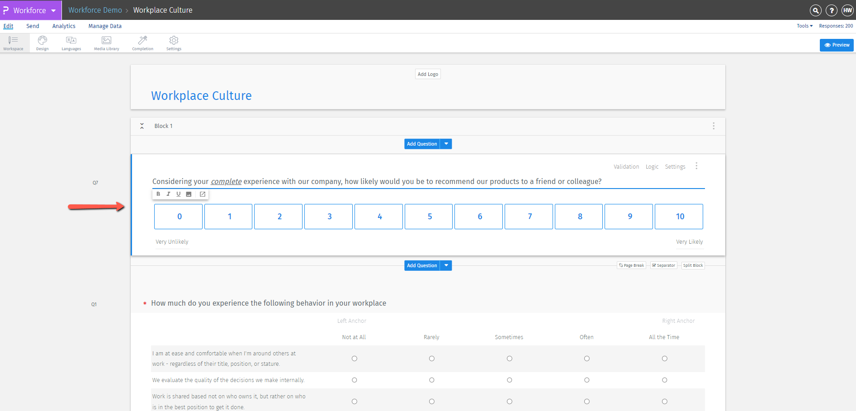The width and height of the screenshot is (856, 411).
Task: Open the Tools dropdown menu
Action: [804, 26]
